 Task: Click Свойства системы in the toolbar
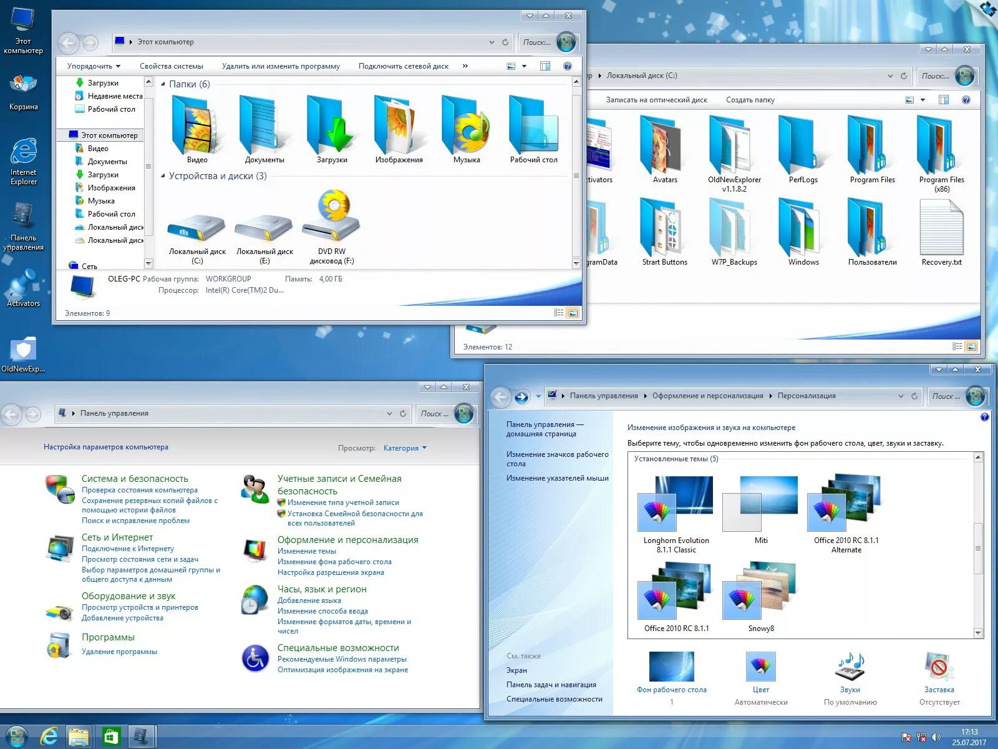pyautogui.click(x=172, y=66)
